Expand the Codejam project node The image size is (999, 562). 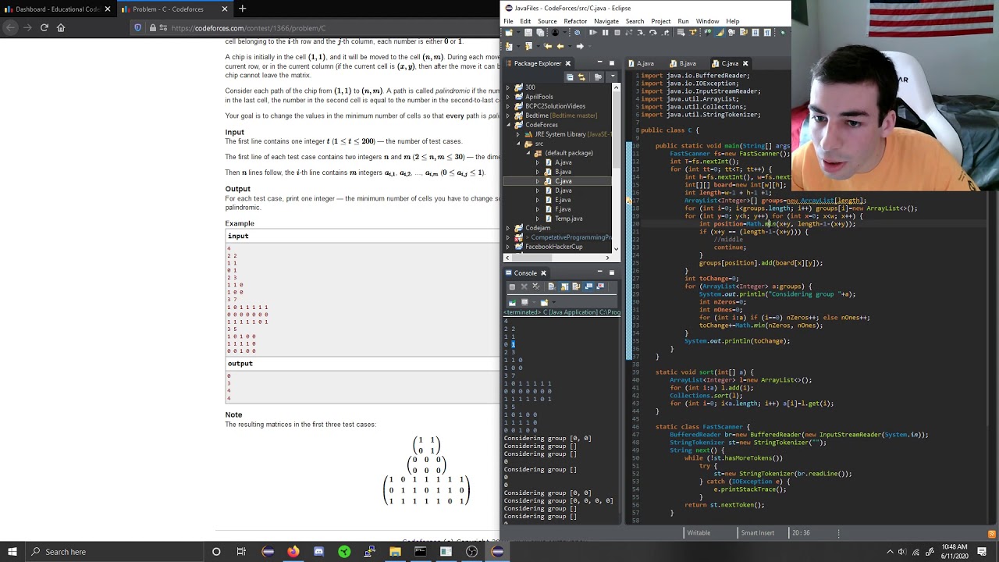pos(508,228)
